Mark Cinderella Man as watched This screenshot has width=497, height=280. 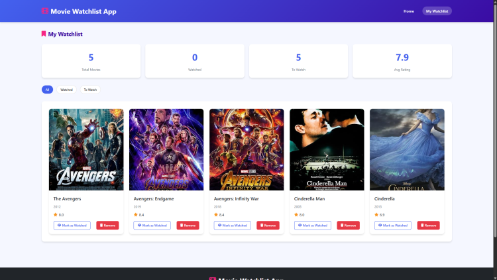coord(313,226)
